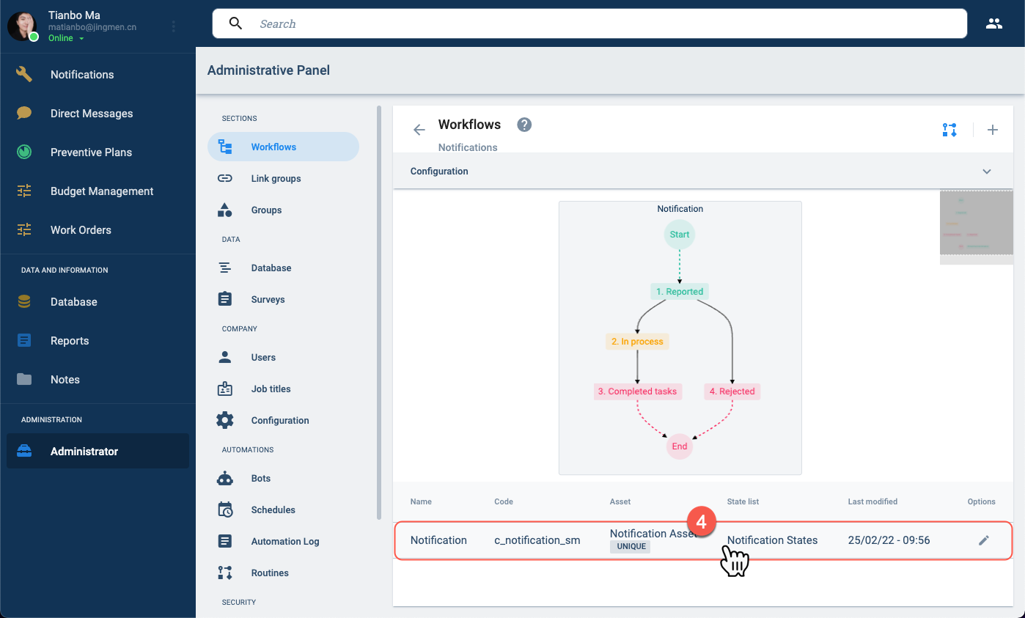Click the Budget Management sliders icon
The height and width of the screenshot is (618, 1025).
24,191
